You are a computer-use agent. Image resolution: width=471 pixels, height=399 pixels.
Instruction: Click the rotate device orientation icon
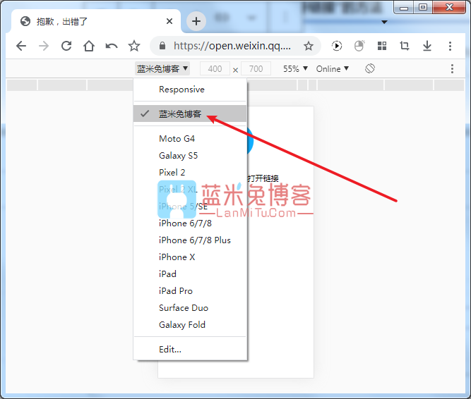[370, 68]
